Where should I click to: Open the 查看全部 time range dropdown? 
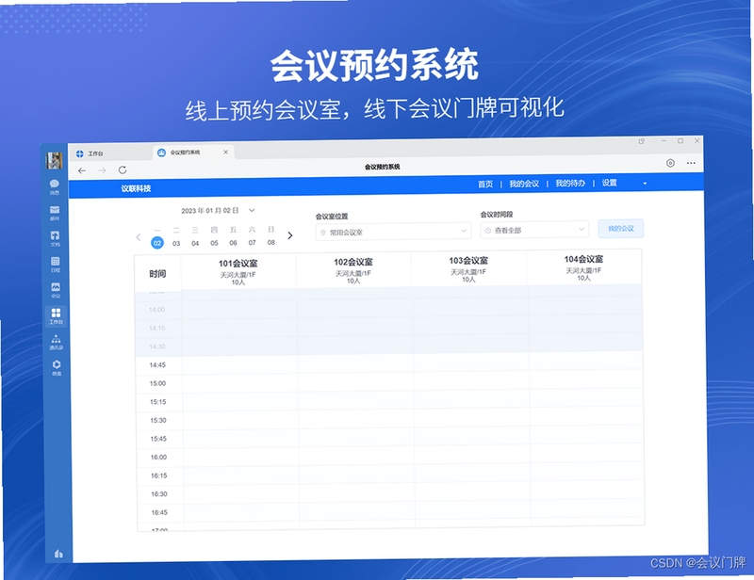tap(534, 230)
